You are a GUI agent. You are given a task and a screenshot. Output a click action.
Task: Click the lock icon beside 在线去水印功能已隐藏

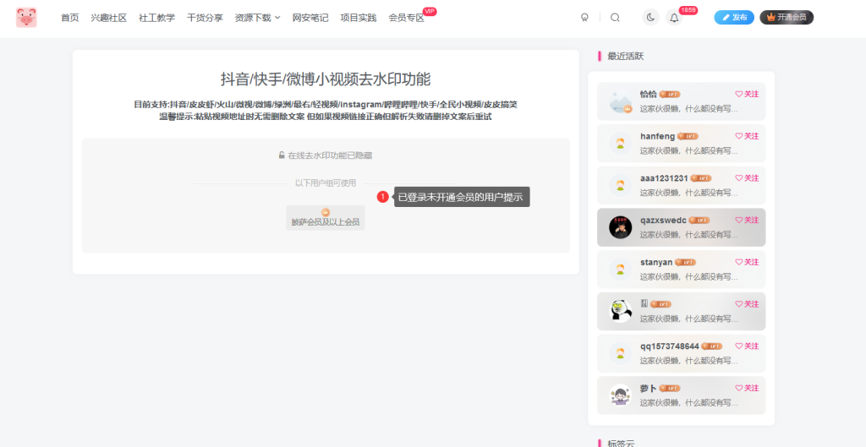282,155
